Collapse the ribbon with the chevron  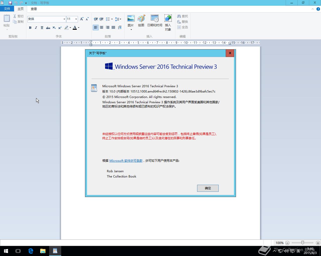[x=312, y=9]
